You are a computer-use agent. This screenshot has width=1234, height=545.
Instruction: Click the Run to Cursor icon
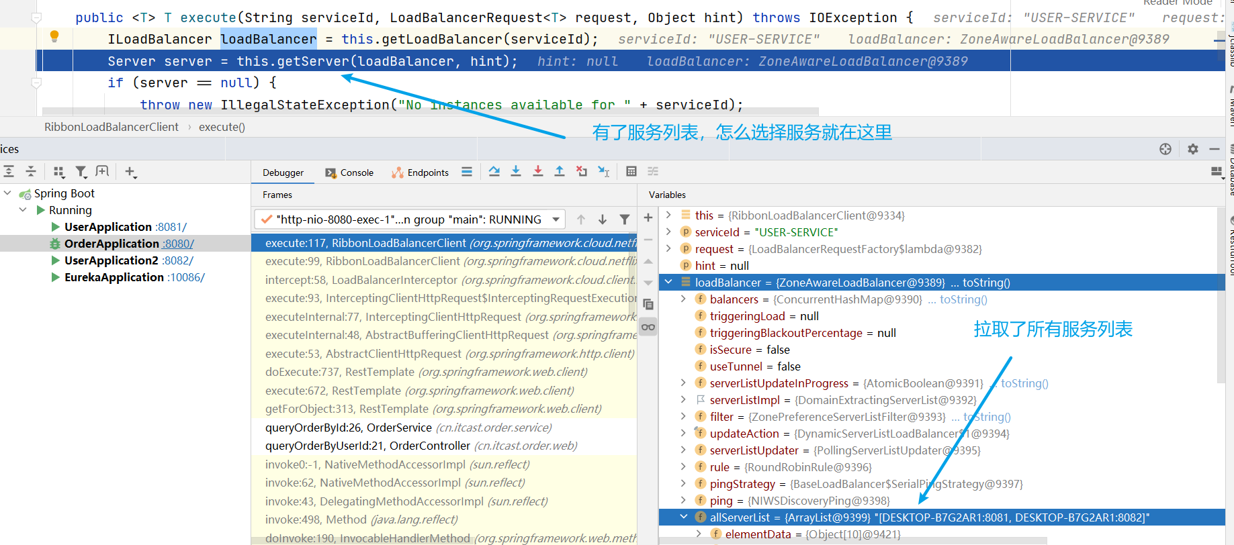tap(603, 172)
